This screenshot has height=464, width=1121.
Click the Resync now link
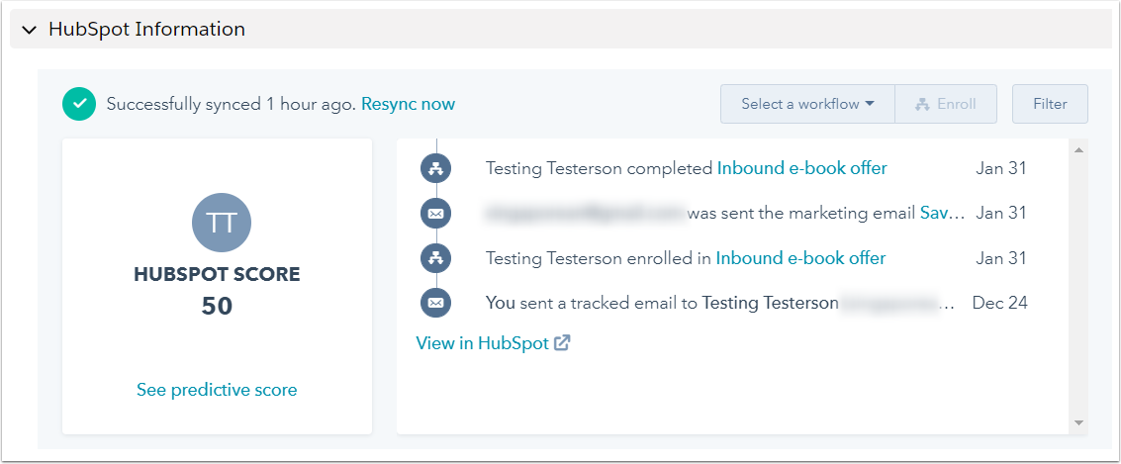(408, 104)
